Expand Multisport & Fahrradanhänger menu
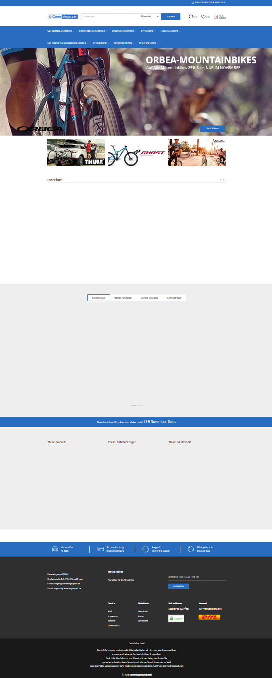The image size is (272, 678). (x=68, y=43)
